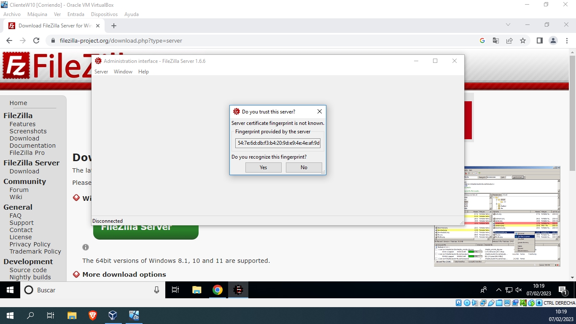
Task: Click microphone icon in Buscar search box
Action: [157, 290]
